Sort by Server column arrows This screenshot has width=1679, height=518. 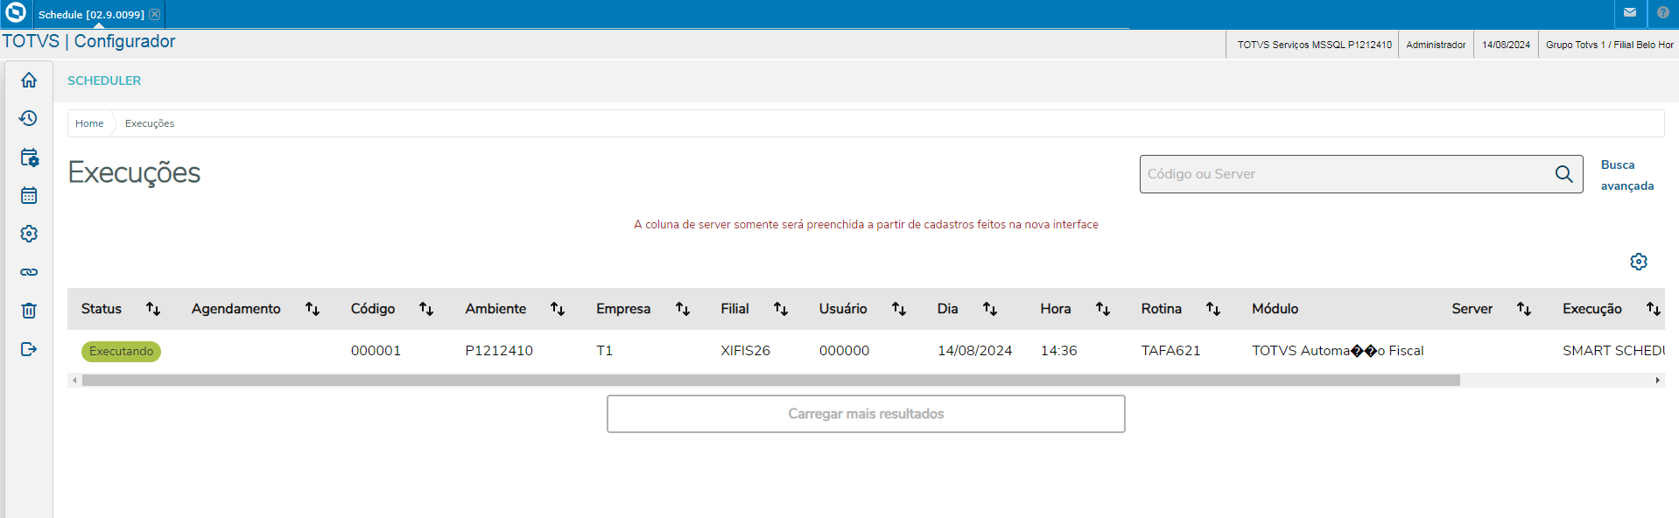point(1524,309)
